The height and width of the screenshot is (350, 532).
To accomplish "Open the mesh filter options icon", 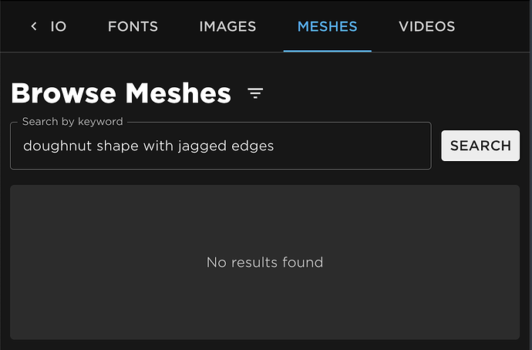I will (x=255, y=94).
